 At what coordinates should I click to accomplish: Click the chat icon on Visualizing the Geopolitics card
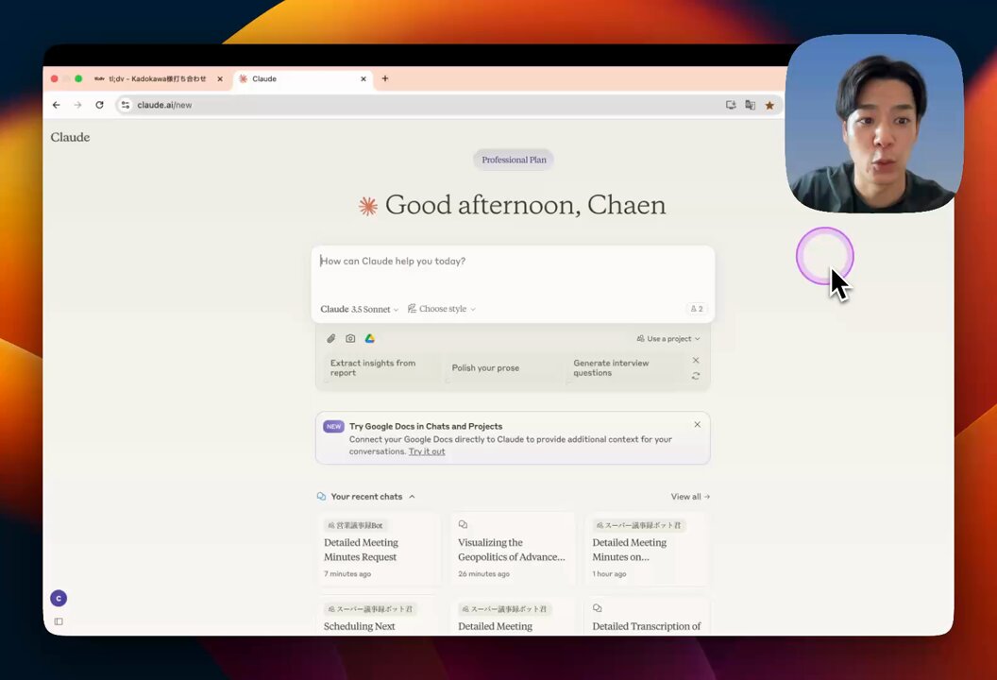pyautogui.click(x=463, y=524)
